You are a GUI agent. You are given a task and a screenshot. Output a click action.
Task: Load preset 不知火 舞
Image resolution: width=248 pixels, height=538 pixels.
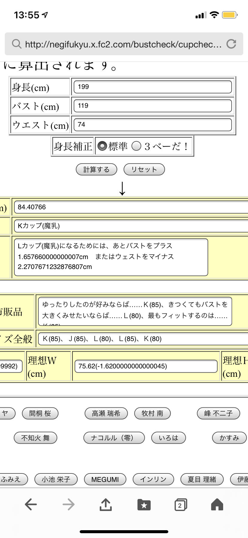point(35,438)
